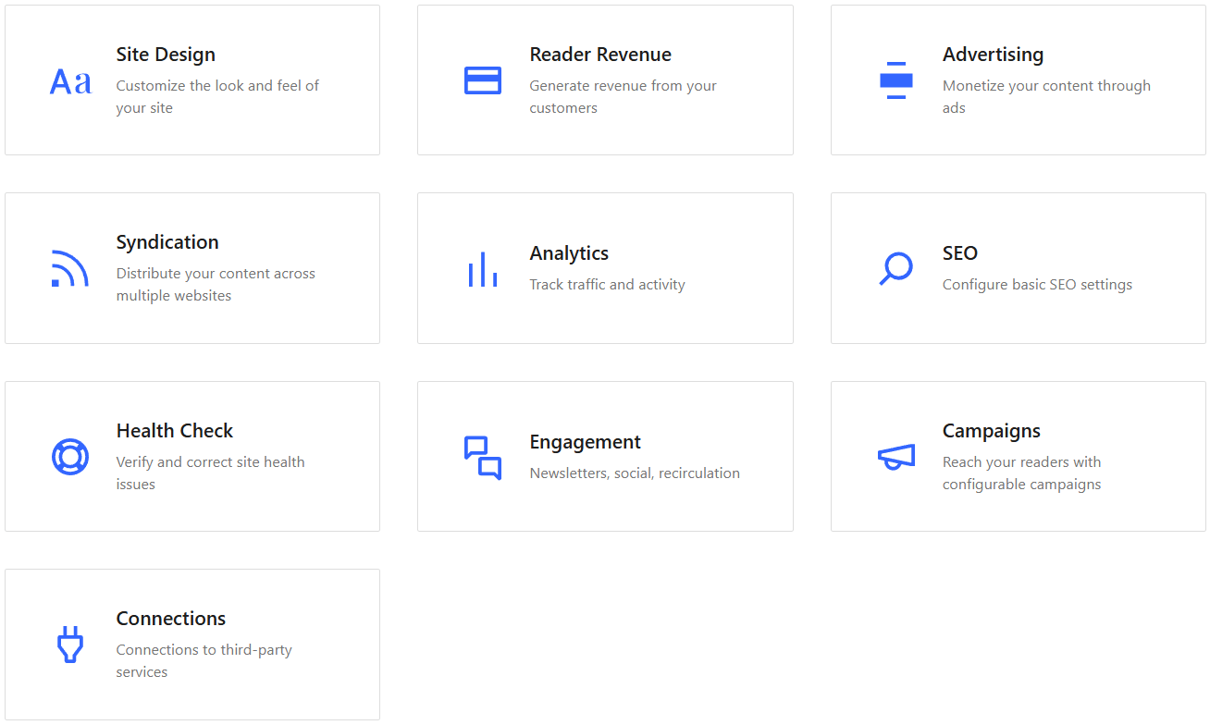
Task: Click 'Generate revenue from your customers' text
Action: [x=623, y=97]
